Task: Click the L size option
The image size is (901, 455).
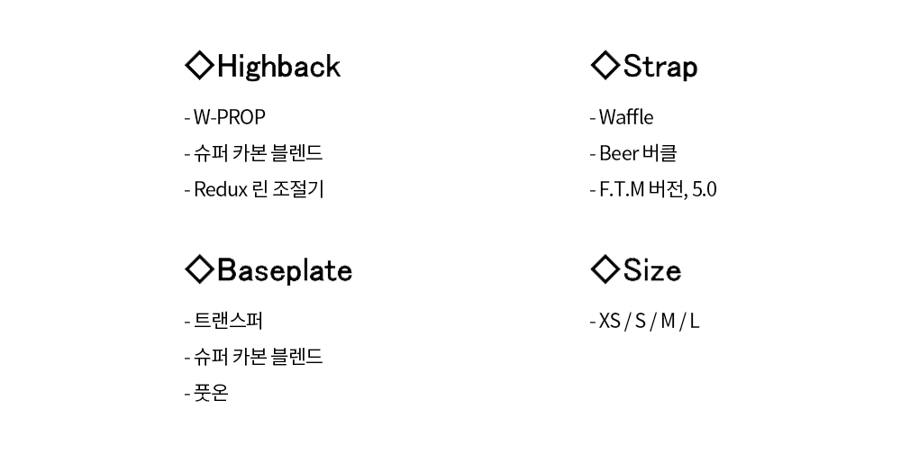Action: (x=695, y=321)
